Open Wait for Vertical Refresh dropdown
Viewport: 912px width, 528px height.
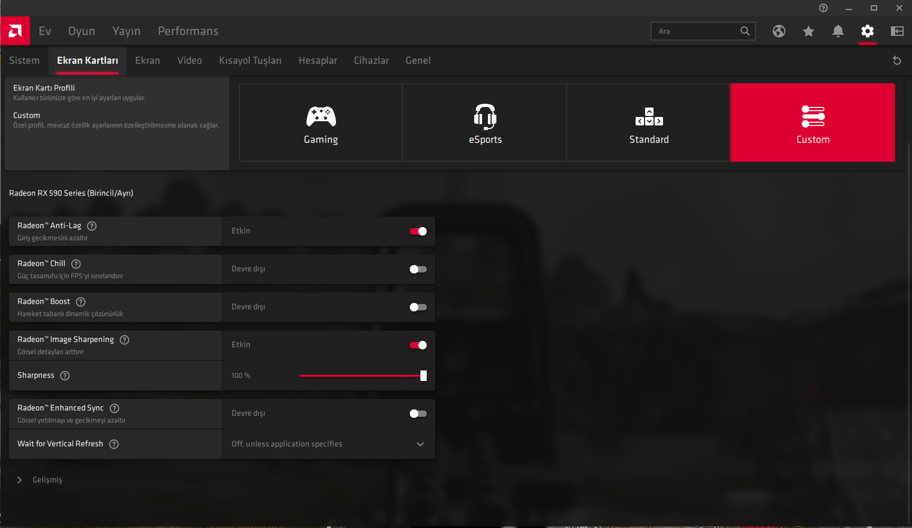329,444
